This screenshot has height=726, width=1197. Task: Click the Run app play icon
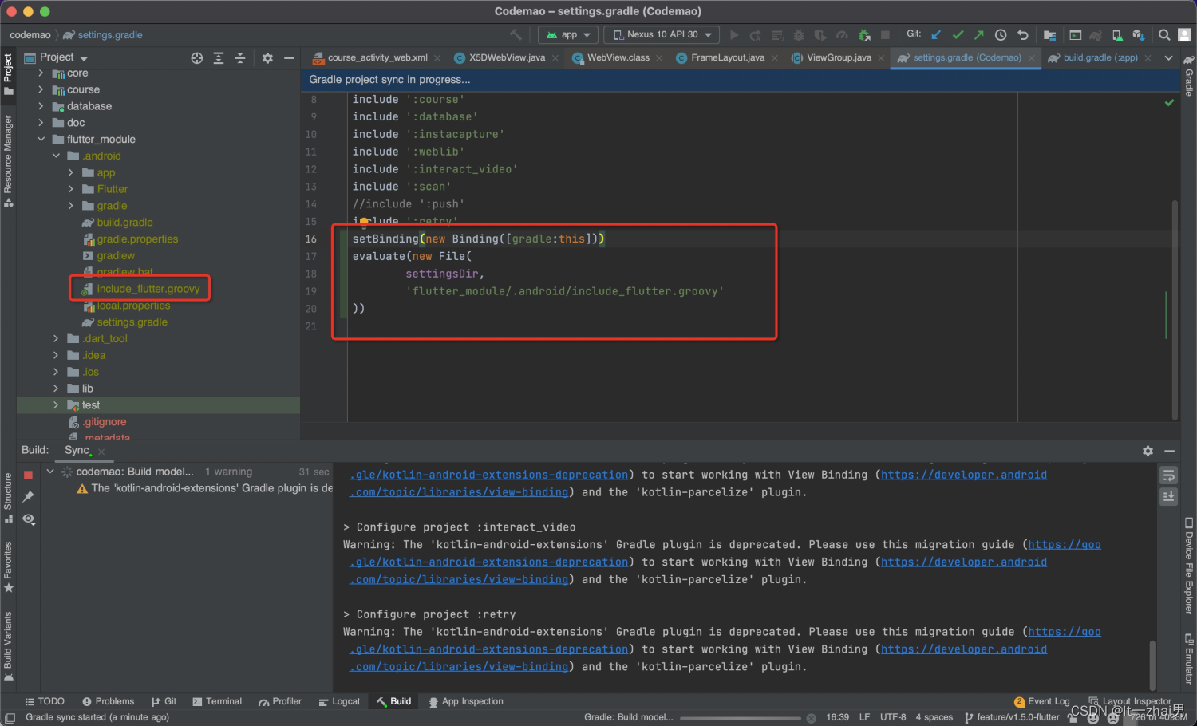tap(734, 35)
